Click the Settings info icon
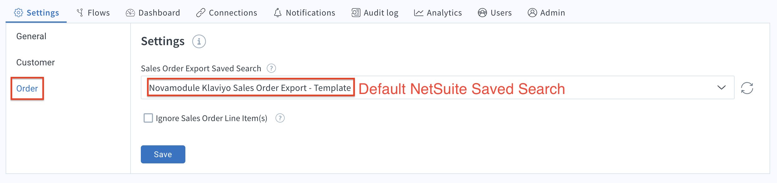 (199, 41)
